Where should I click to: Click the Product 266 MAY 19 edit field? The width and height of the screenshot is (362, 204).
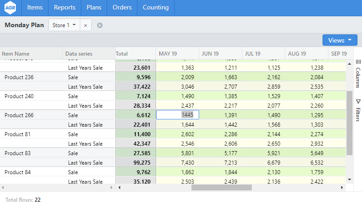coord(177,115)
